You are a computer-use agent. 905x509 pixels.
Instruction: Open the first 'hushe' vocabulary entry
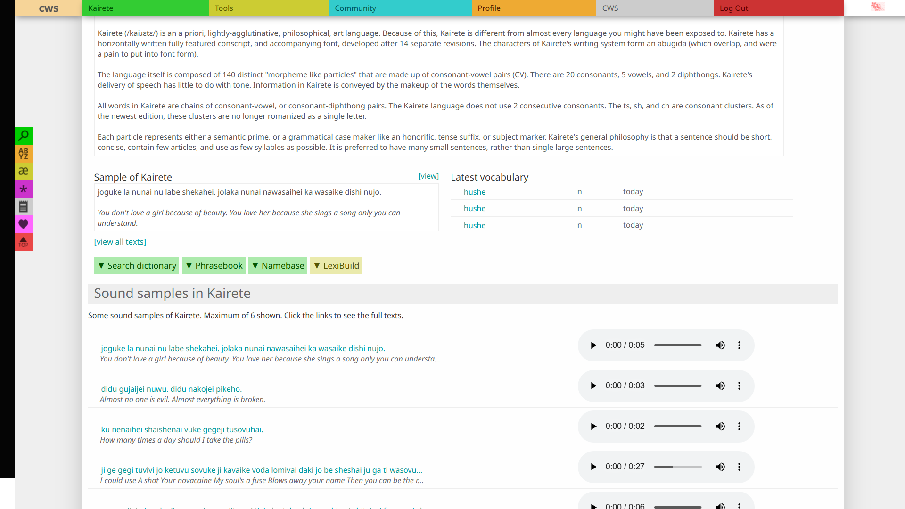pos(475,192)
